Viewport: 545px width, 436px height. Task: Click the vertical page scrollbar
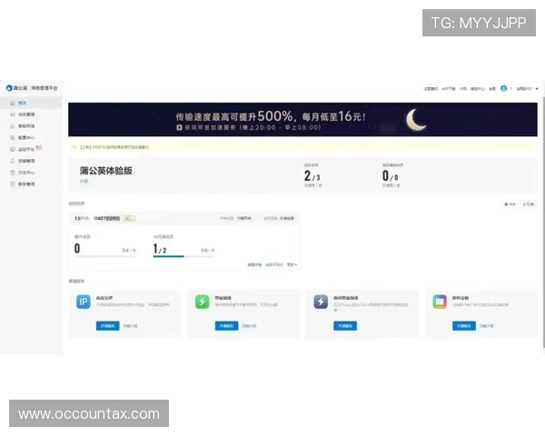pos(543,223)
